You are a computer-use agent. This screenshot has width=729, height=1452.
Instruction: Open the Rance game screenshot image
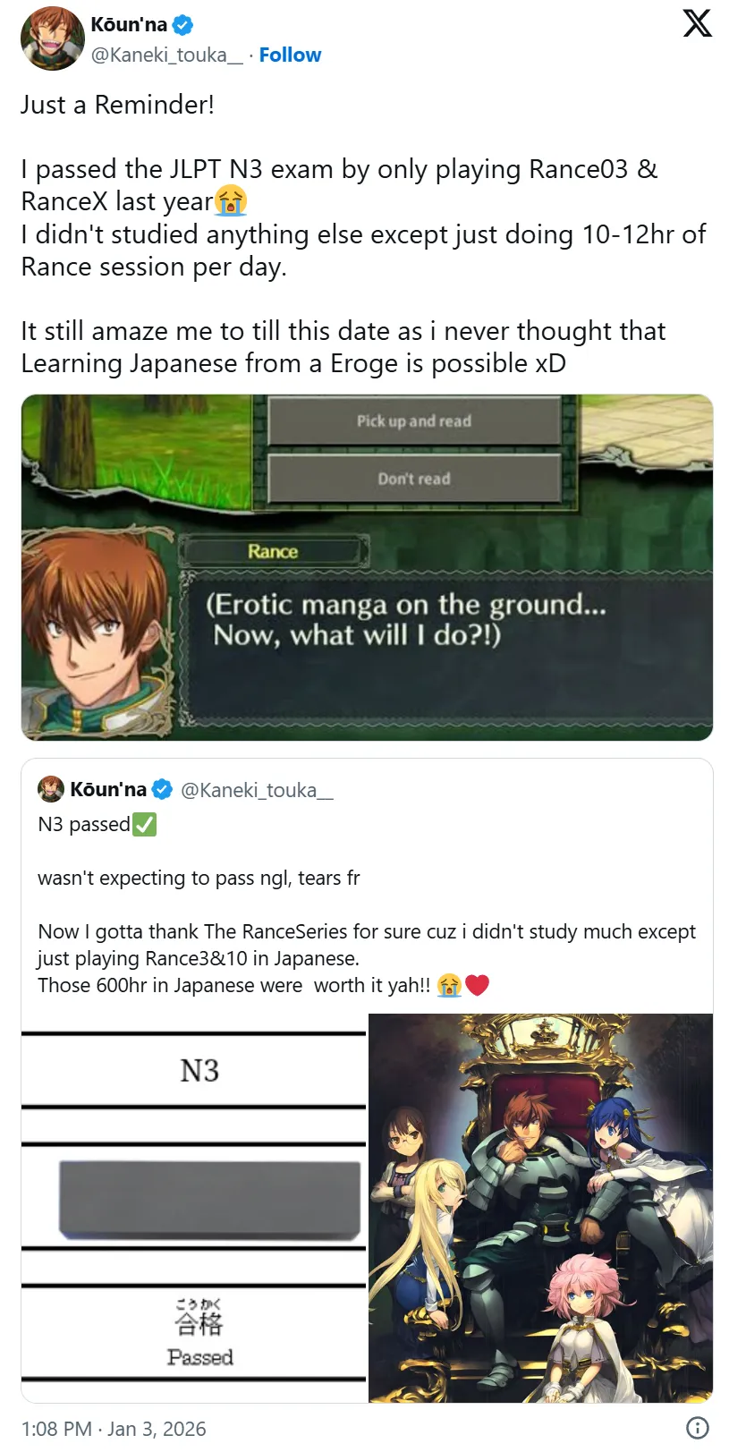(x=367, y=567)
